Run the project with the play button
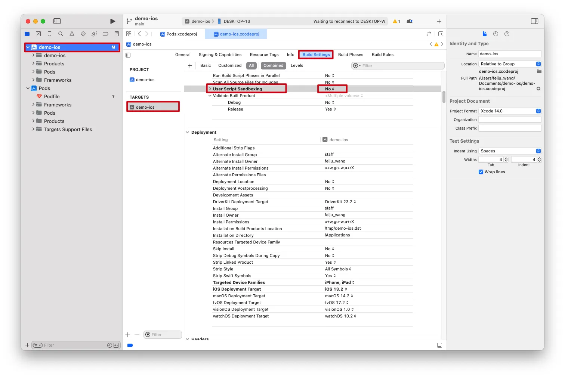Viewport: 565px width, 378px height. pos(112,21)
